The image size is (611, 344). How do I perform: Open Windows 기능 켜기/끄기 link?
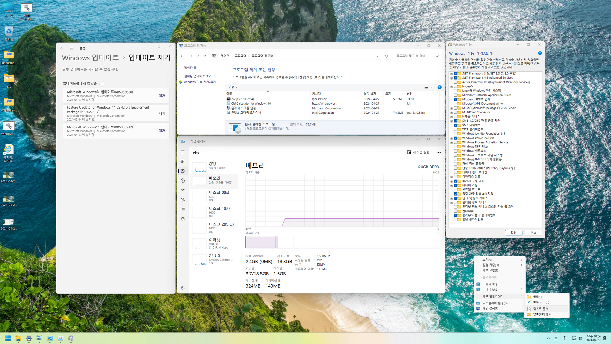[x=200, y=82]
